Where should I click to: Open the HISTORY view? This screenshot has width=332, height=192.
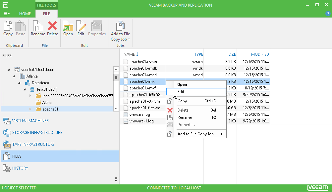[20, 168]
